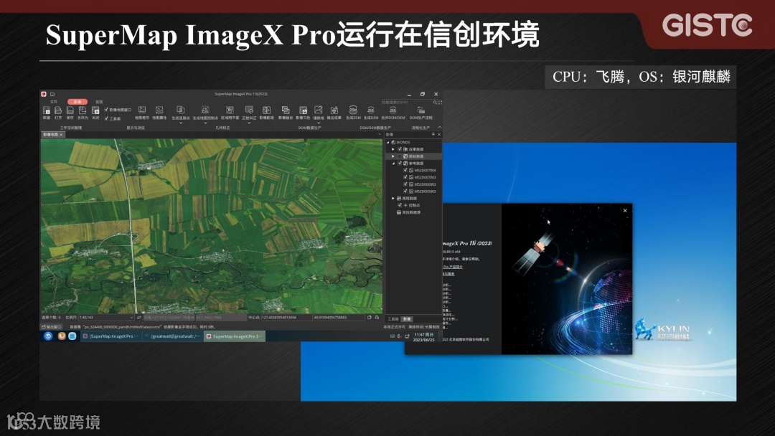The height and width of the screenshot is (436, 775).
Task: Click the 正射纠正 orthorectification icon
Action: (x=249, y=110)
